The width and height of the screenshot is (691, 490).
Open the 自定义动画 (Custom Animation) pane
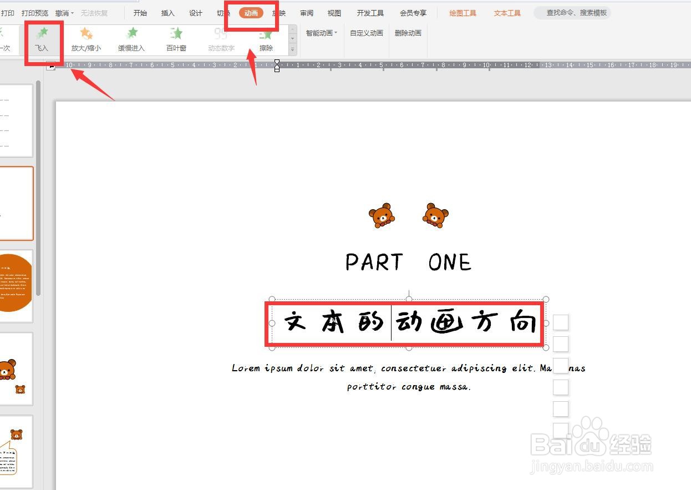tap(365, 33)
